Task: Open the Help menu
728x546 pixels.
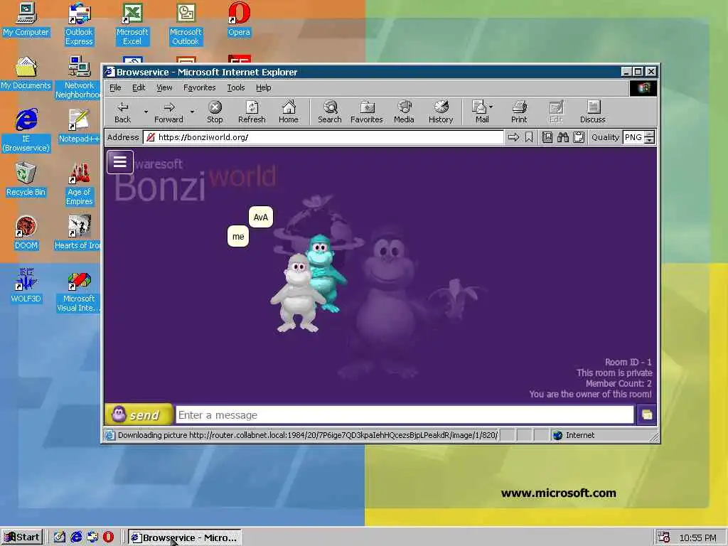Action: (263, 87)
